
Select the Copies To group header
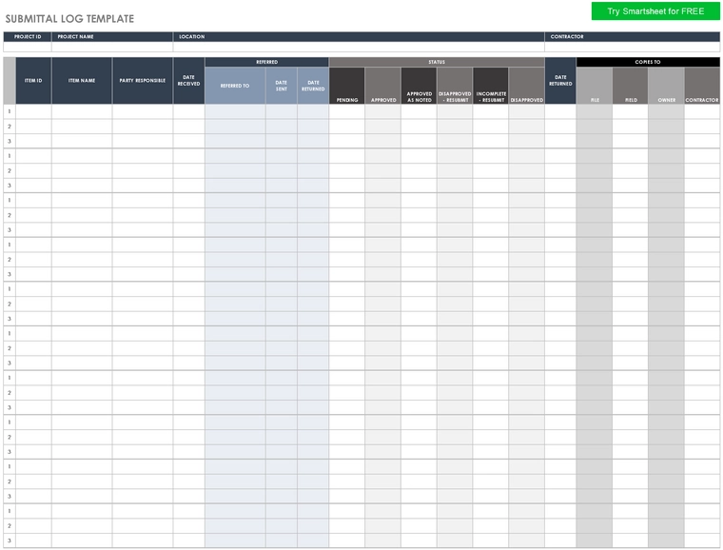[x=648, y=62]
